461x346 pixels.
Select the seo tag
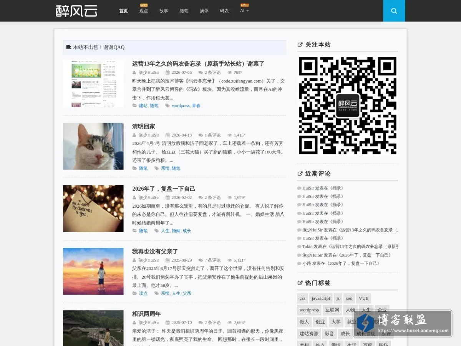coord(349,298)
